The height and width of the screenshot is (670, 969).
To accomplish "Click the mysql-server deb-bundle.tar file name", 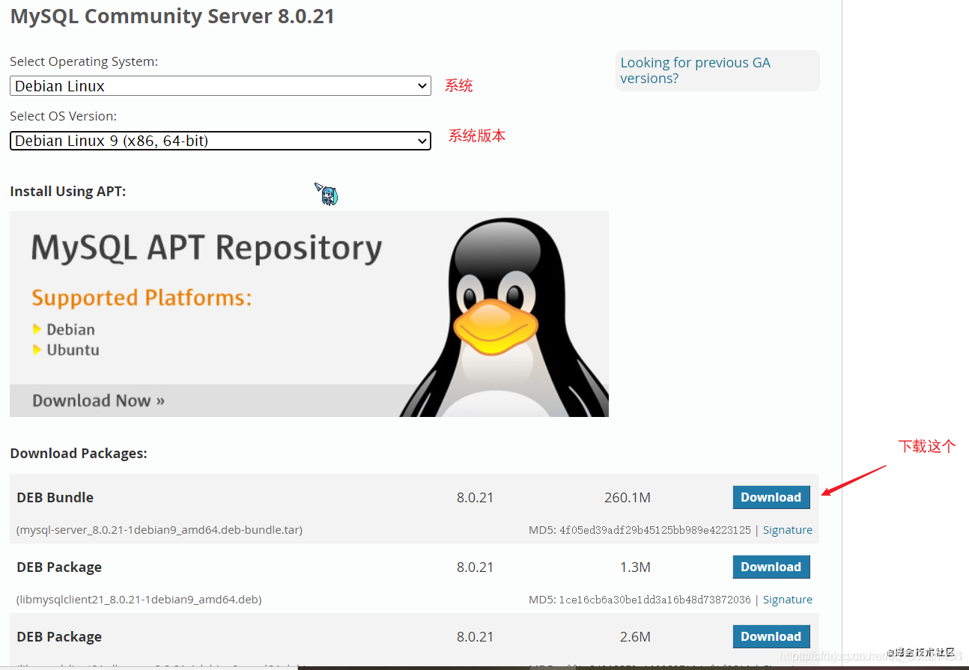I will (x=160, y=530).
